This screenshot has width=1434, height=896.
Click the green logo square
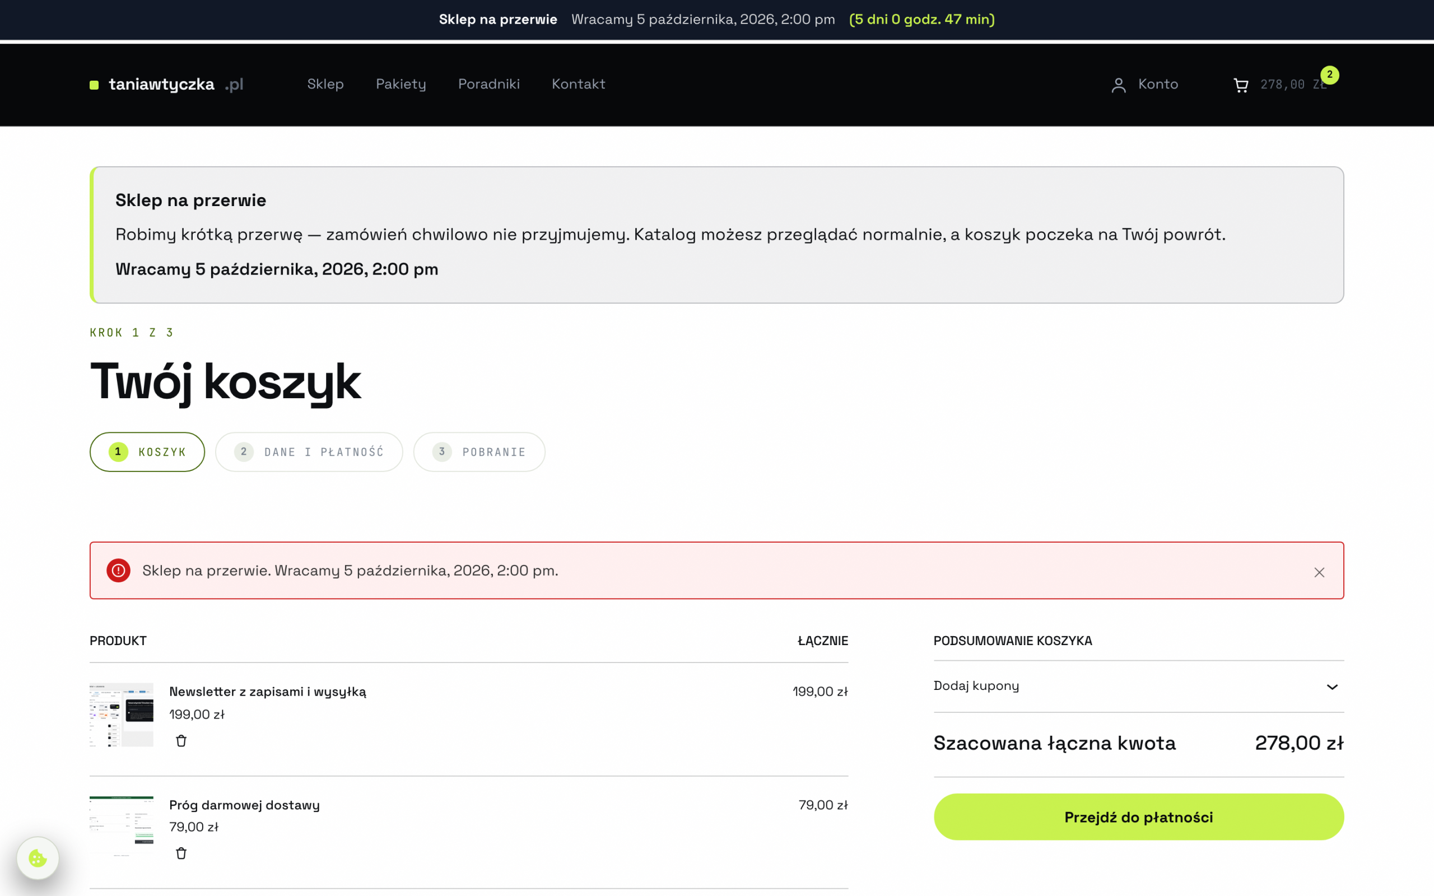94,85
